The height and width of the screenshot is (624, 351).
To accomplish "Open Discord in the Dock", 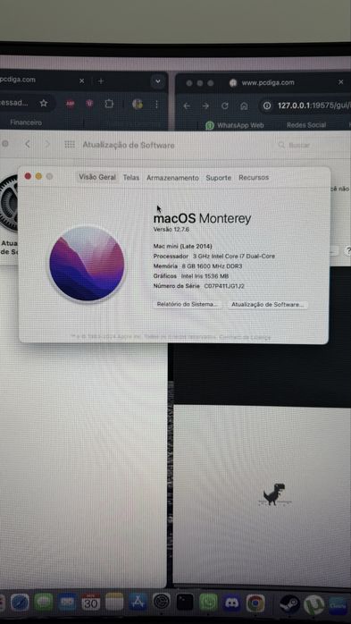I will pyautogui.click(x=231, y=603).
